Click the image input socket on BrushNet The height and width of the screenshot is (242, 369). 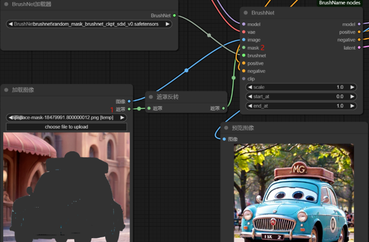244,40
